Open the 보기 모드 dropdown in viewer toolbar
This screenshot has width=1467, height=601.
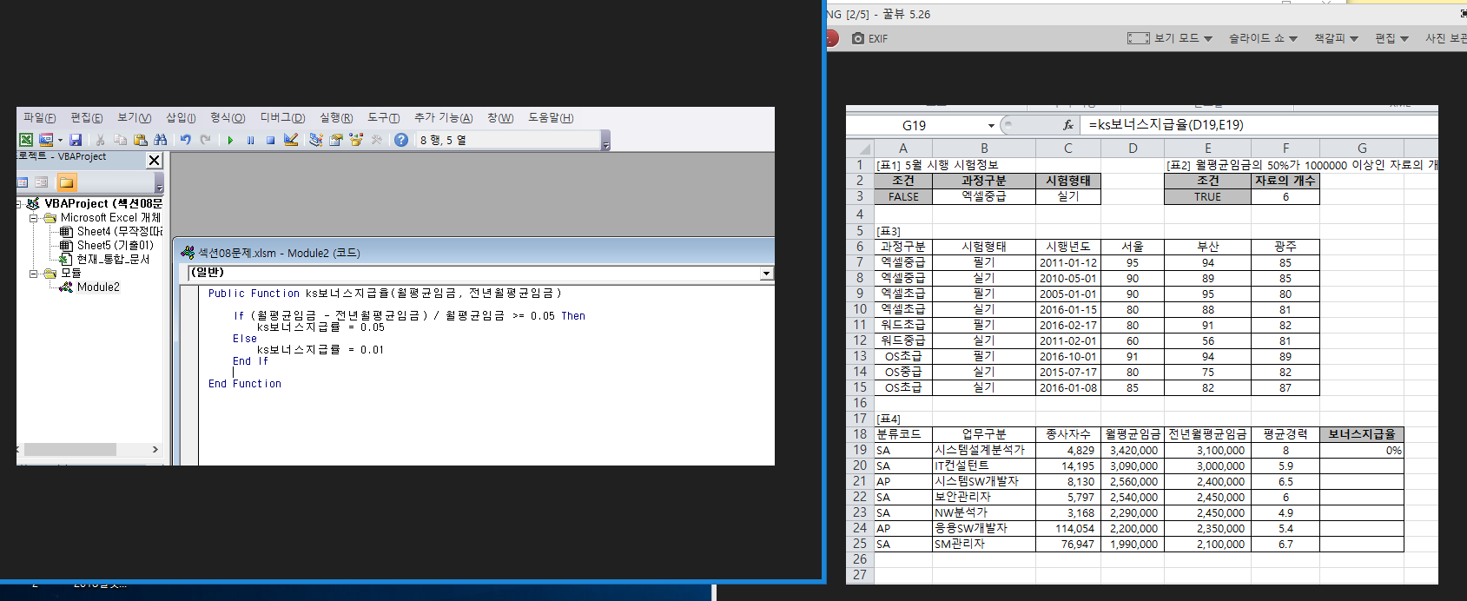pos(1170,38)
